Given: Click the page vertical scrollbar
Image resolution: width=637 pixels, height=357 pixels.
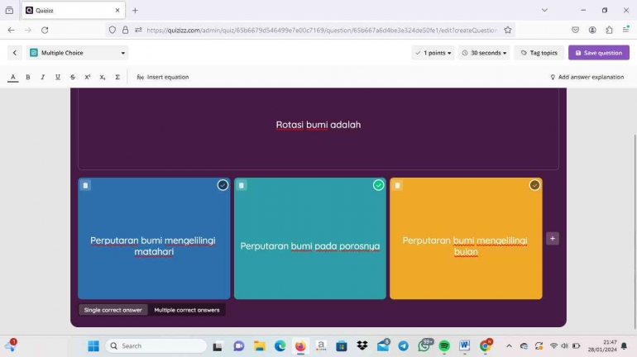Looking at the screenshot, I should tap(635, 231).
